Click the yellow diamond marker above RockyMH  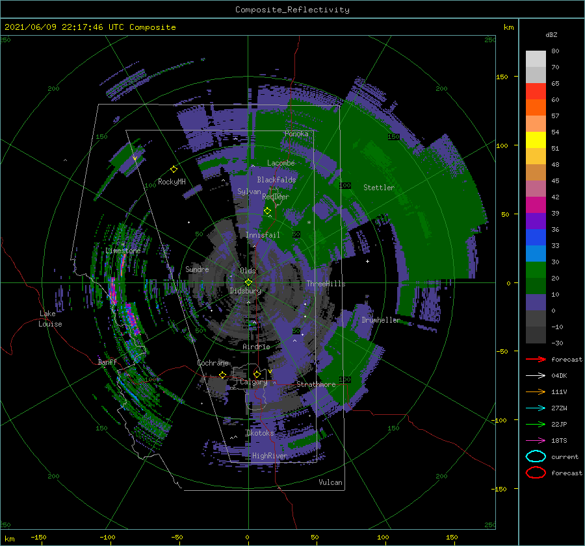(174, 169)
